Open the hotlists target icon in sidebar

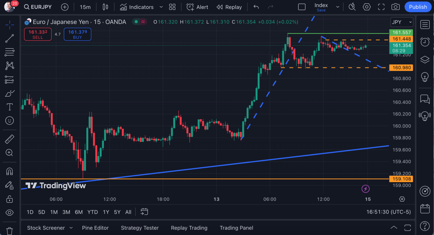(x=425, y=191)
